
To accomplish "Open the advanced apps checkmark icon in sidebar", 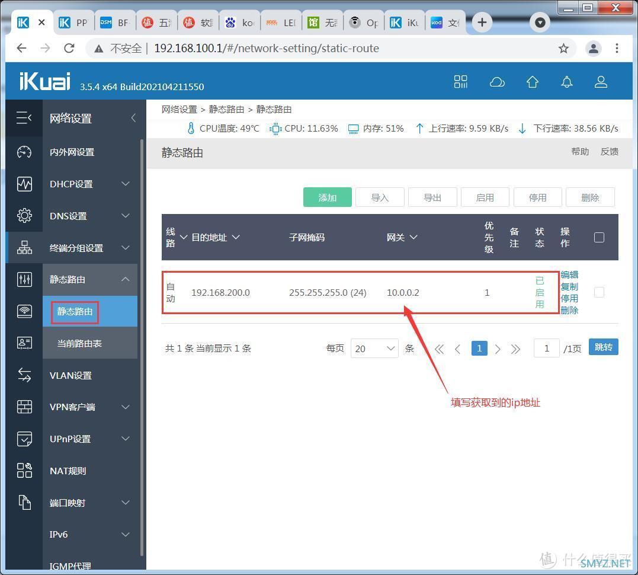I will pyautogui.click(x=24, y=439).
